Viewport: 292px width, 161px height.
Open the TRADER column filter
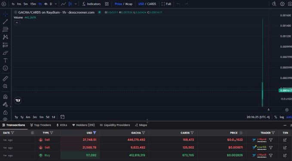(273, 133)
